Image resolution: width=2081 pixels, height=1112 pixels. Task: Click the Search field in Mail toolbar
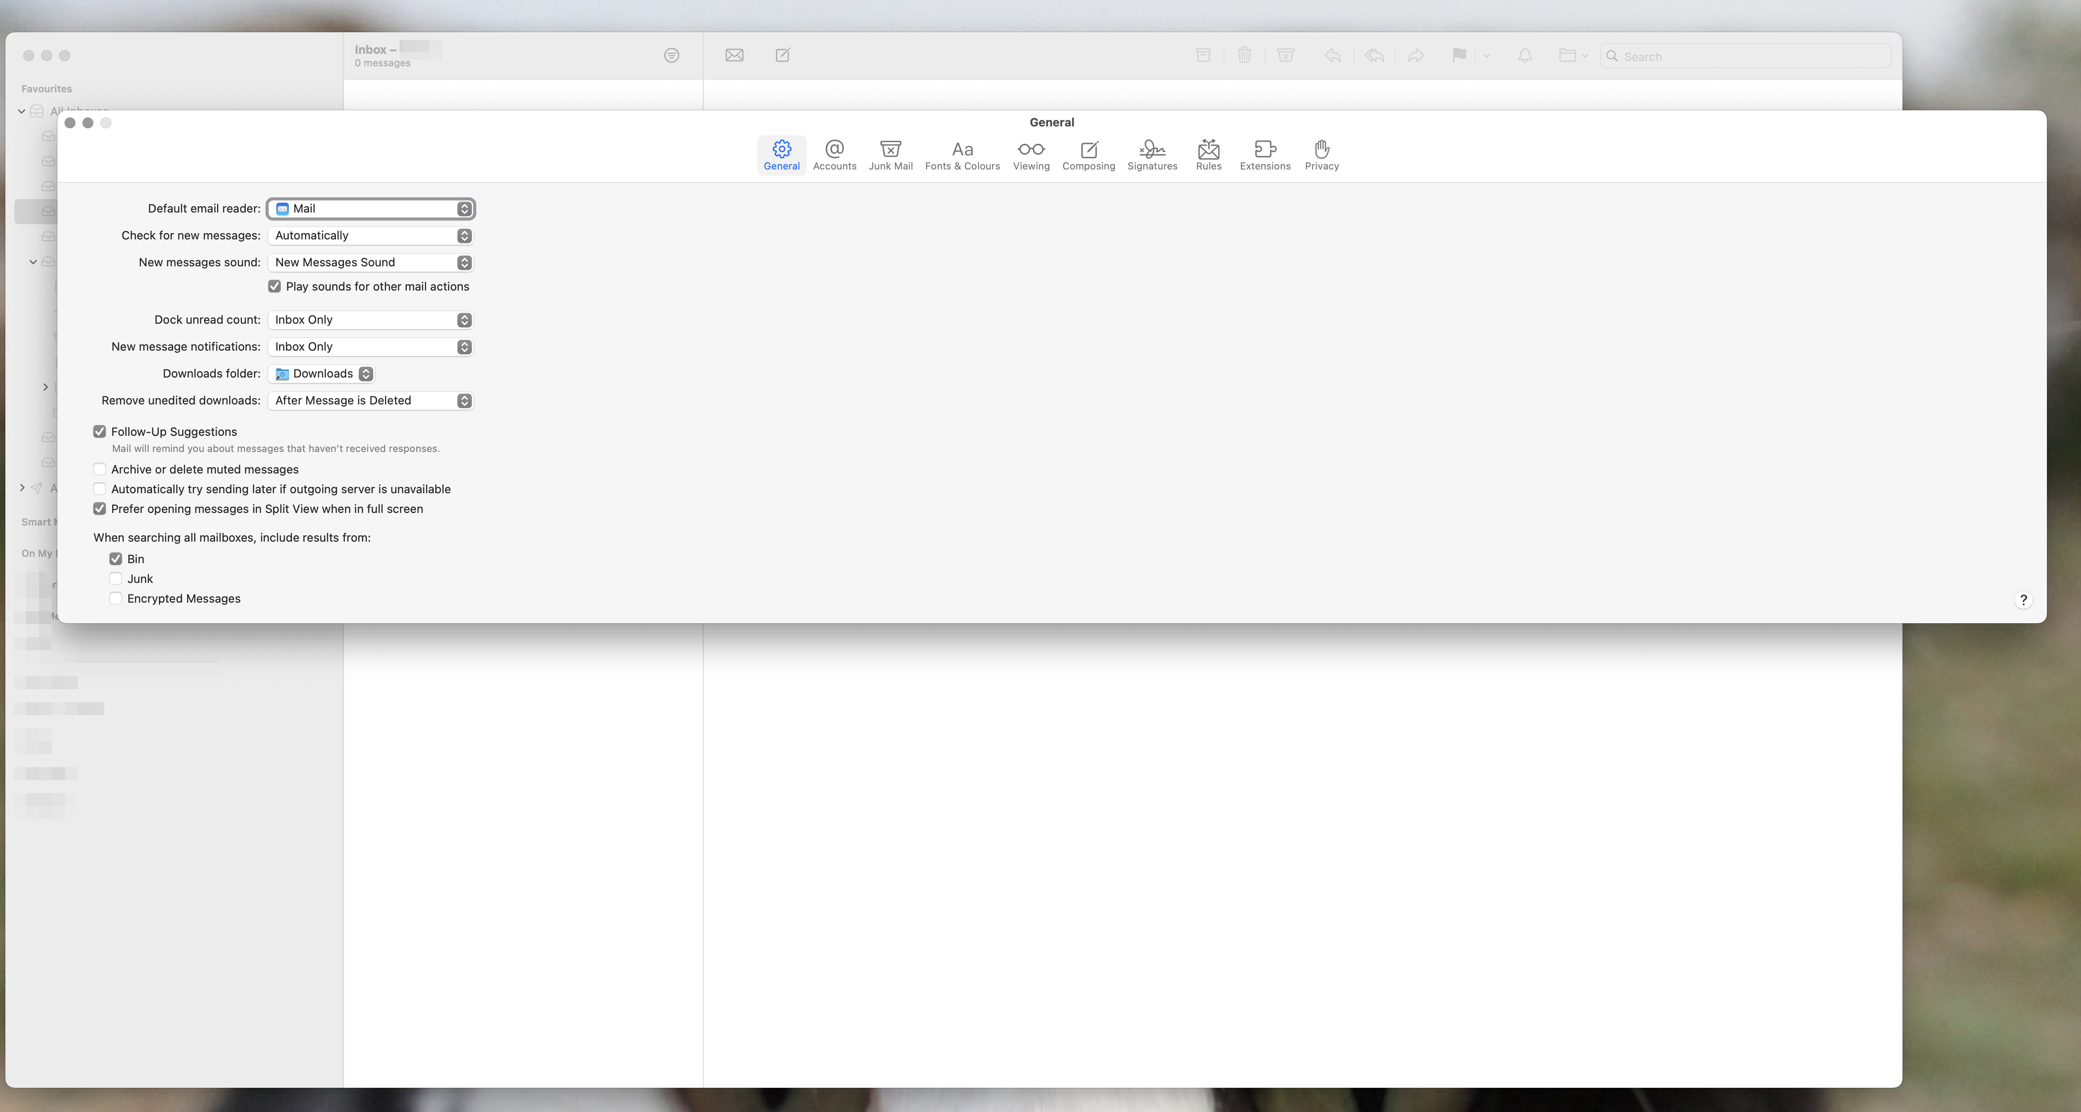pyautogui.click(x=1745, y=56)
